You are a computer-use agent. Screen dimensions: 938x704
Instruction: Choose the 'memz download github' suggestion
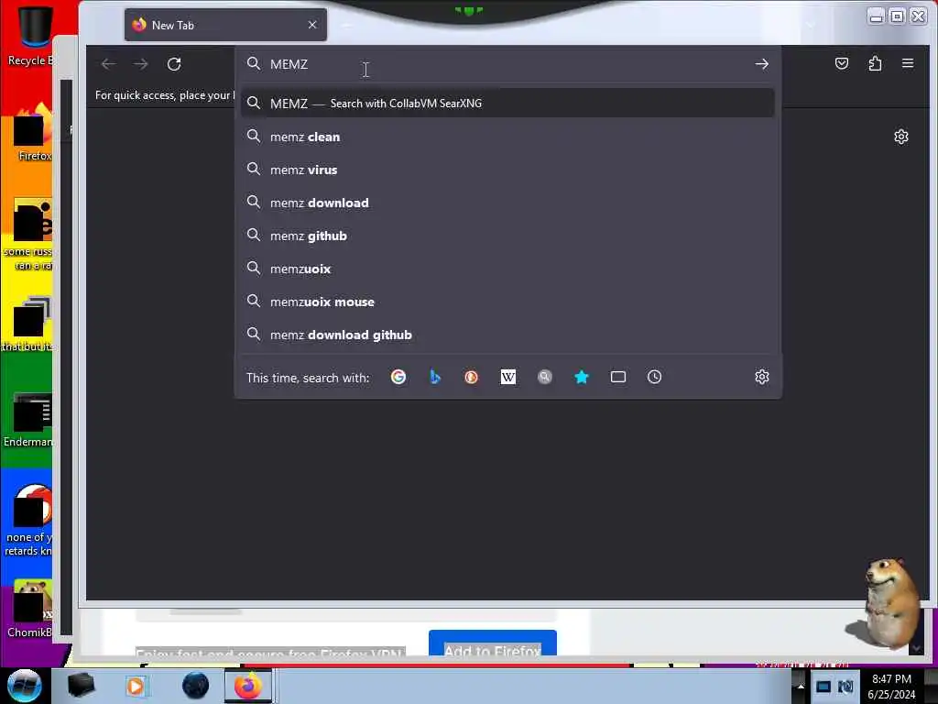click(x=507, y=335)
